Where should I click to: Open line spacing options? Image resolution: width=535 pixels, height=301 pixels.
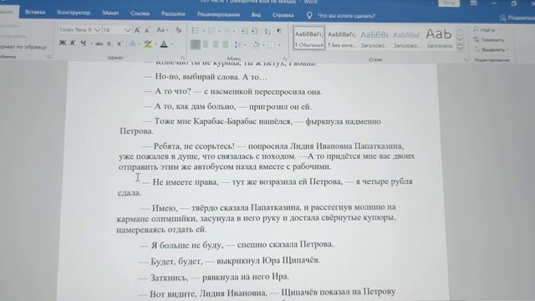coord(237,44)
